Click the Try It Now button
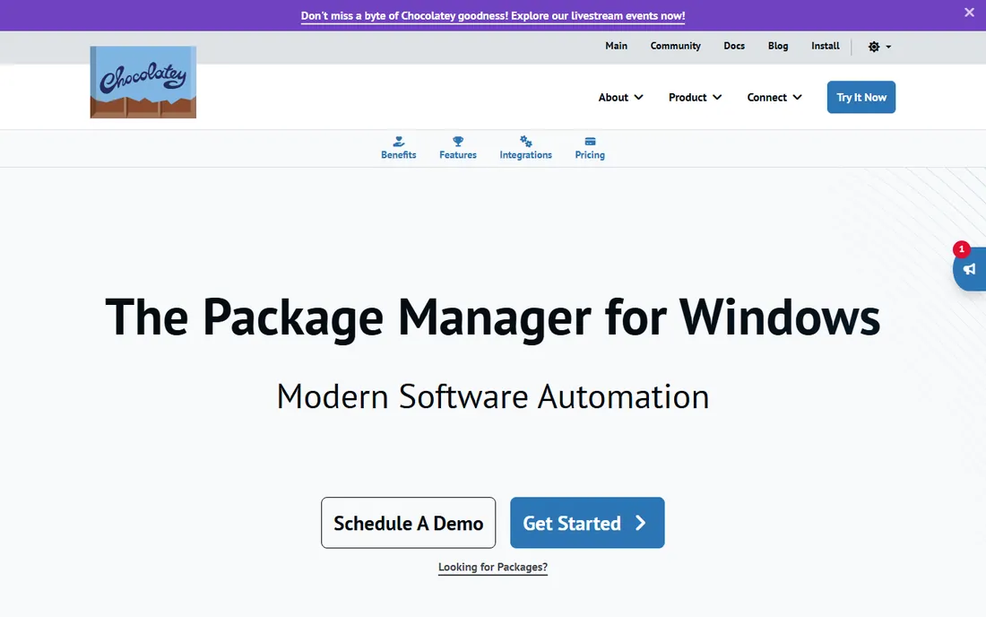 pos(861,98)
